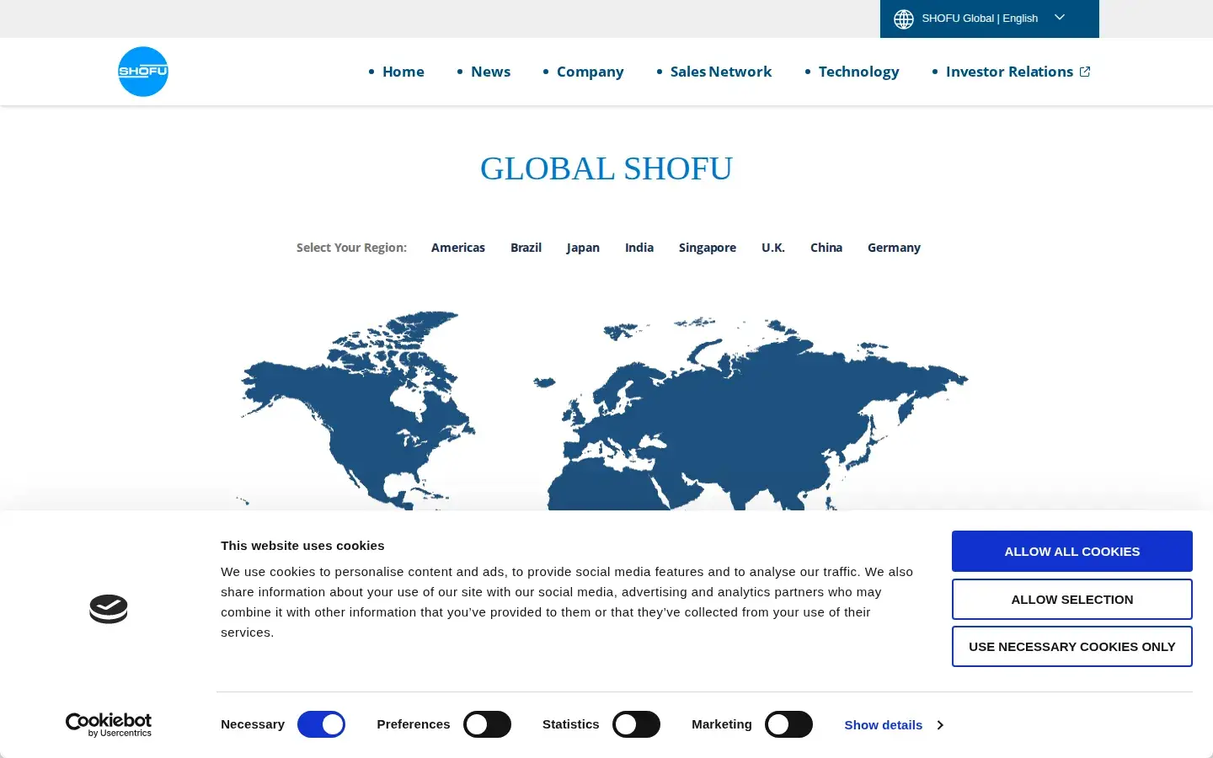1213x758 pixels.
Task: Select the China region
Action: click(x=826, y=248)
